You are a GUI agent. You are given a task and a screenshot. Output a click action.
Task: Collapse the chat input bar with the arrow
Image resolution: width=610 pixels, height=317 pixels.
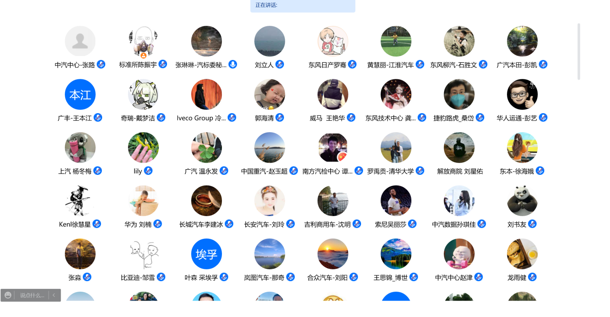(x=54, y=295)
